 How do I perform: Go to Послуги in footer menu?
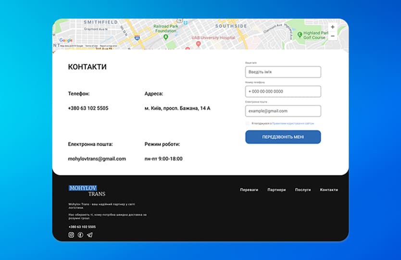pos(303,190)
